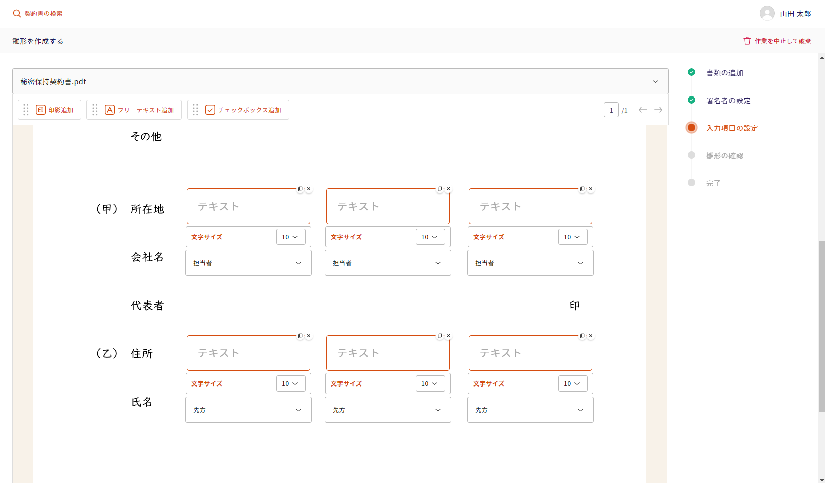Screen dimensions: 825x483
Task: Click the チェックボックス追加 checkbox icon
Action: [x=210, y=110]
